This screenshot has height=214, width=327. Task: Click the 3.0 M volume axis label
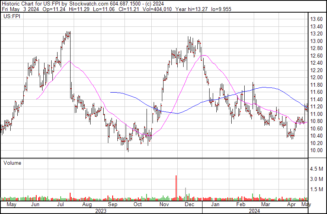pos(316,179)
